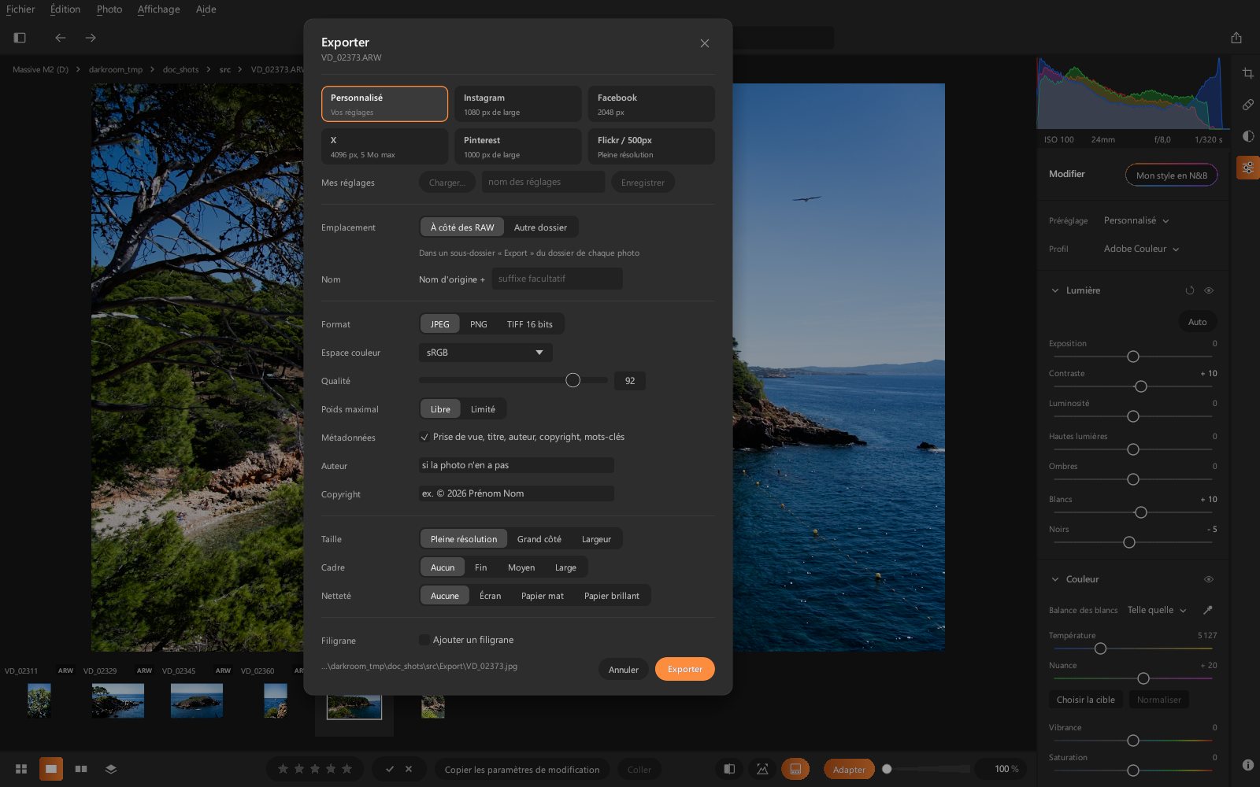Image resolution: width=1260 pixels, height=787 pixels.
Task: Toggle visibility of Couleur adjustments
Action: 1209,579
